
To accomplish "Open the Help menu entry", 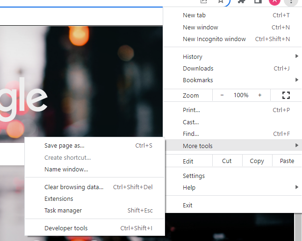I will tap(232, 187).
